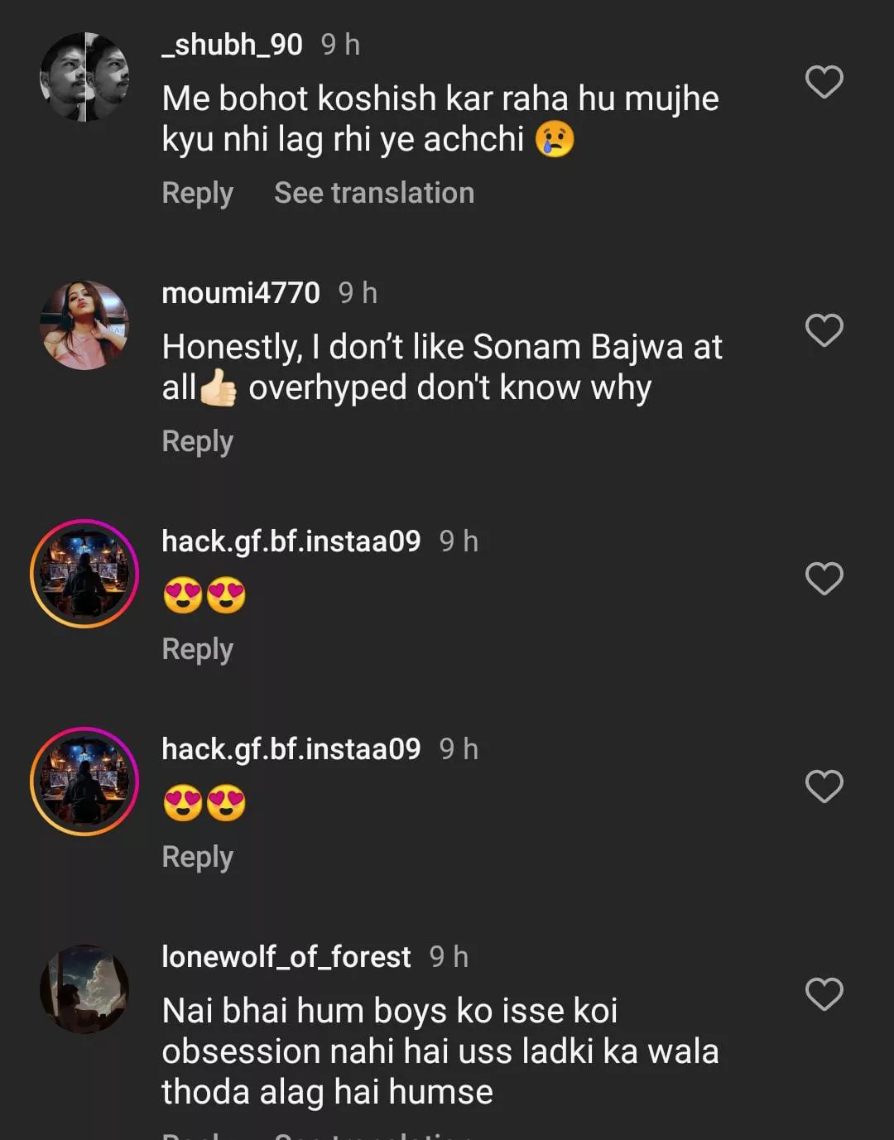Show translation of _shubh_90's comment
Screen dimensions: 894x1140
(x=374, y=193)
